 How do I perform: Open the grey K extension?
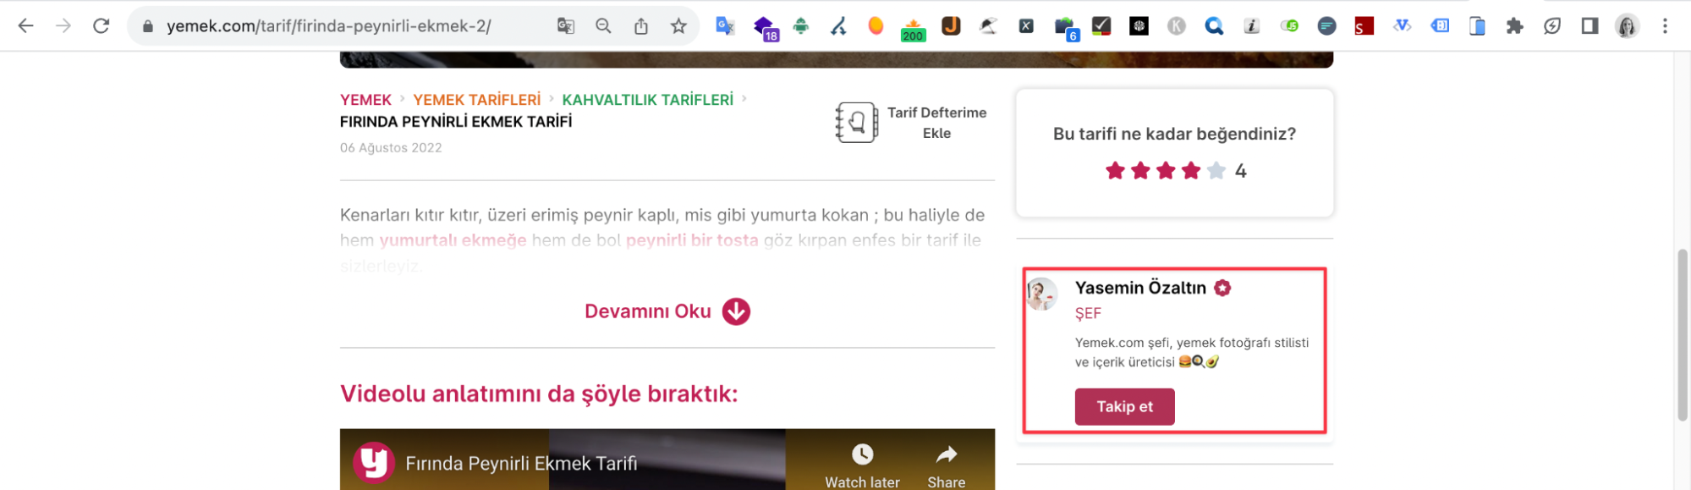pyautogui.click(x=1177, y=26)
